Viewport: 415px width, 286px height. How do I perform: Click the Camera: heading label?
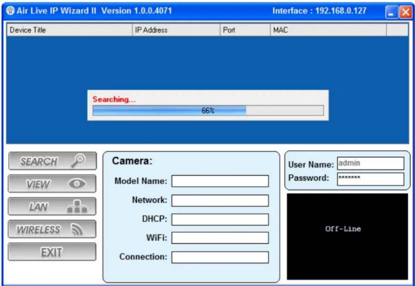point(132,161)
